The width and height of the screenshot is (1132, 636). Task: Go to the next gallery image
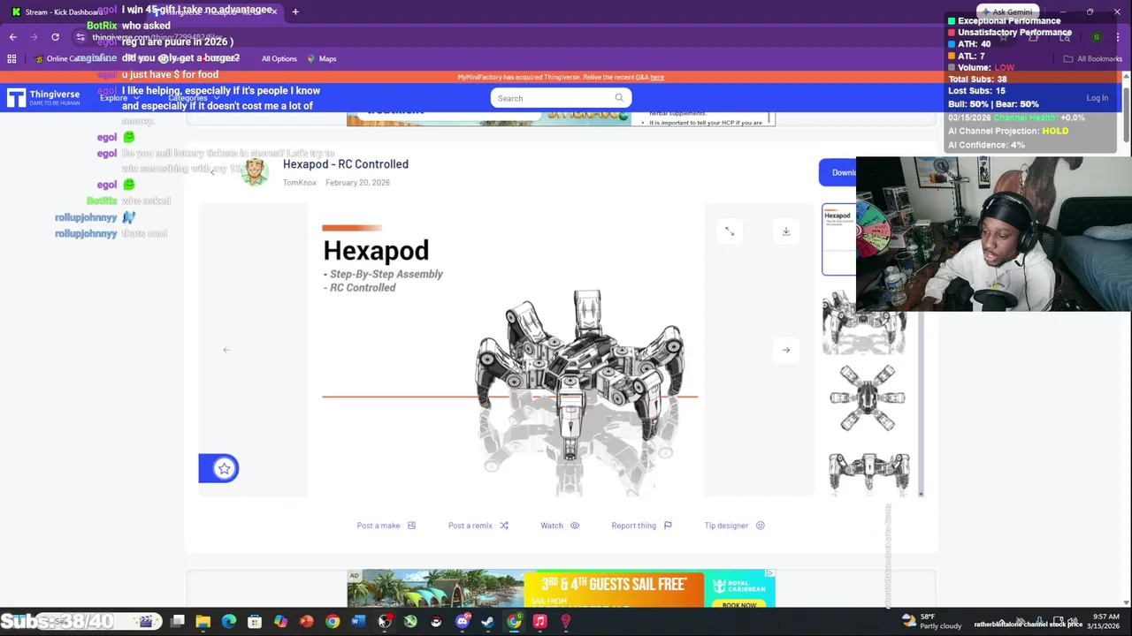[x=786, y=350]
